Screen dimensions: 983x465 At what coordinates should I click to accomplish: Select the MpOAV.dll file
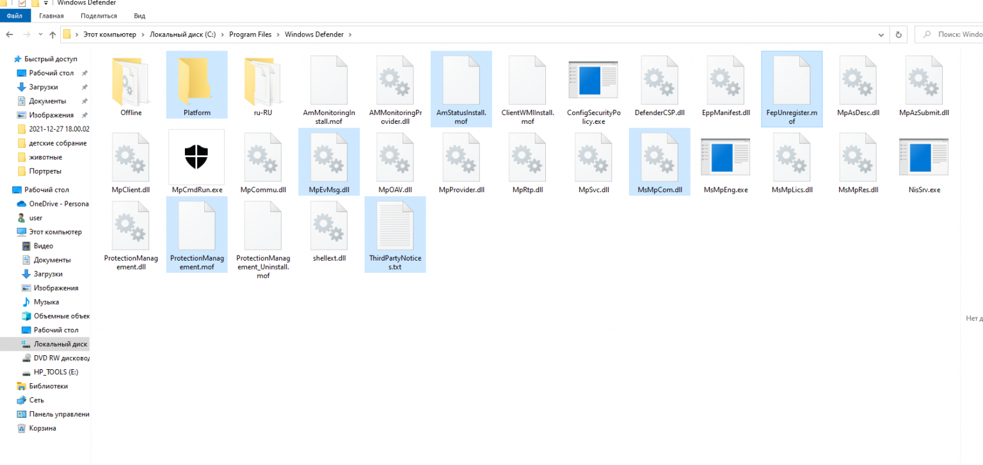[x=396, y=162]
